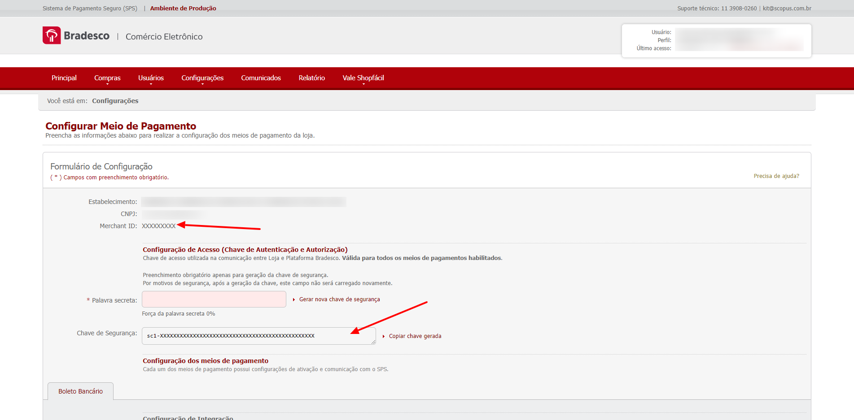
Task: Click the Bradesco logo icon
Action: (x=52, y=35)
